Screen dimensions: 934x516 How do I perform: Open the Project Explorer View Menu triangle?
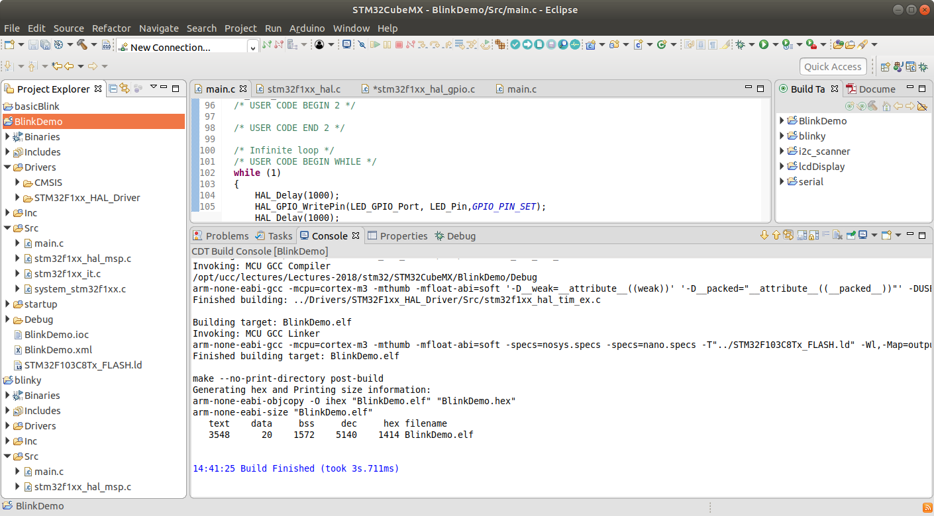tap(154, 87)
